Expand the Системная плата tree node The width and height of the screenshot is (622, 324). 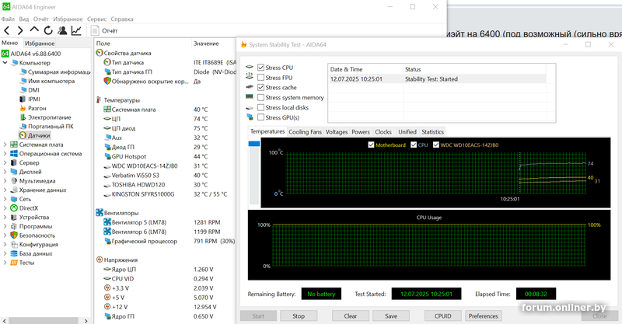pos(5,145)
